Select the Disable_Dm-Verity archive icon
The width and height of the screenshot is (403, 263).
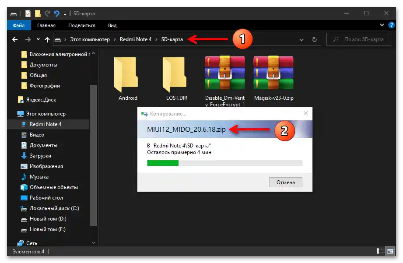pyautogui.click(x=224, y=73)
